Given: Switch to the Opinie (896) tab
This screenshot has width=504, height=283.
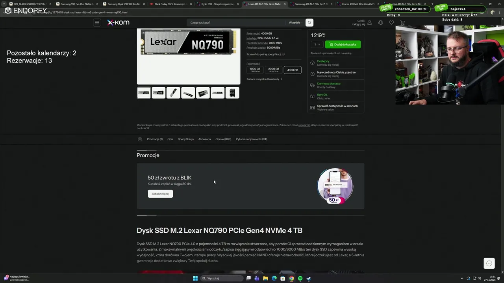Looking at the screenshot, I should pos(223,139).
